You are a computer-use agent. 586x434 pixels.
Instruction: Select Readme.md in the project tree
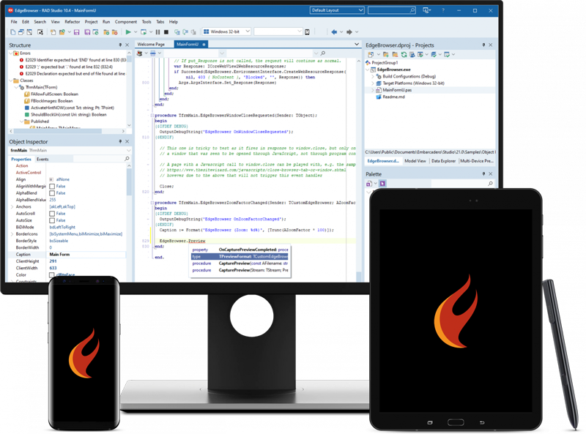click(x=393, y=97)
